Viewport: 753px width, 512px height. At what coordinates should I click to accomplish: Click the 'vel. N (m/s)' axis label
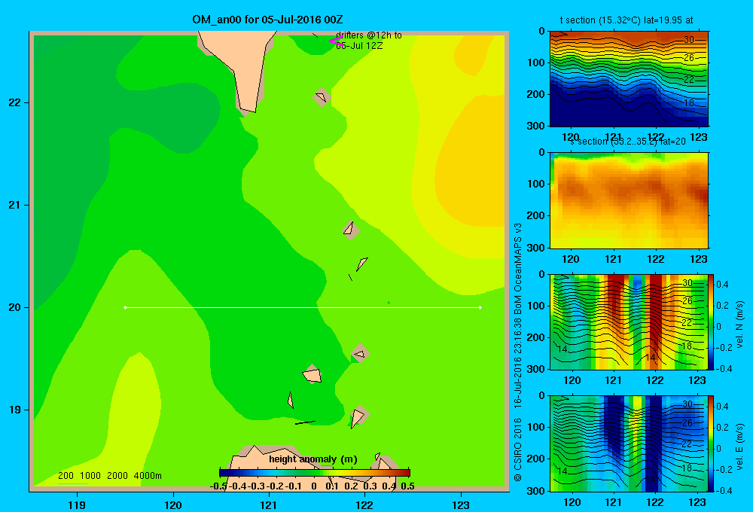point(739,325)
